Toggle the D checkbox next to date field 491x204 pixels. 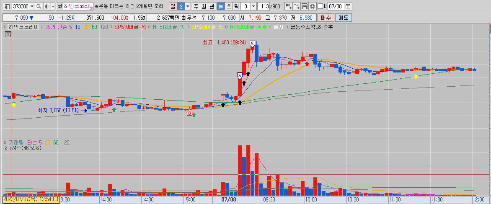pos(320,6)
